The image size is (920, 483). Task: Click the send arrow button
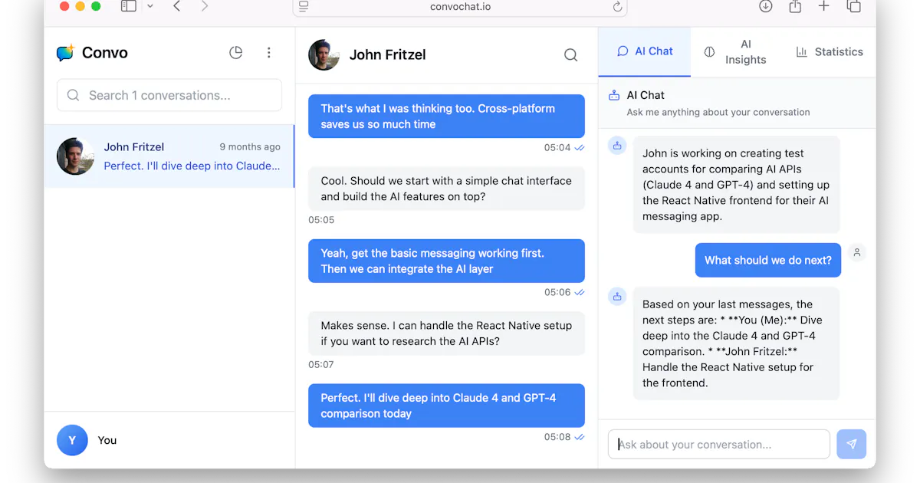[x=851, y=444]
